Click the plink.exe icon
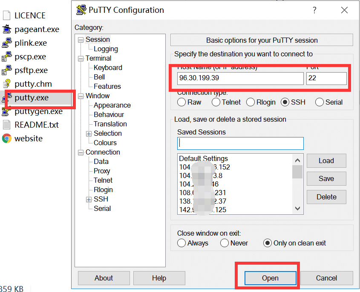 [x=7, y=43]
